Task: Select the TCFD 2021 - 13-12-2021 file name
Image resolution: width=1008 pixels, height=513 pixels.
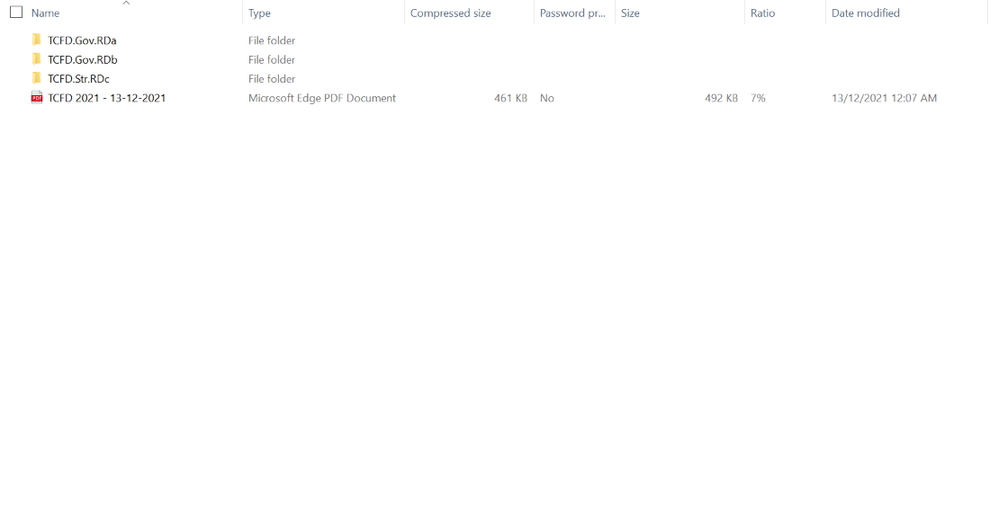Action: tap(107, 98)
